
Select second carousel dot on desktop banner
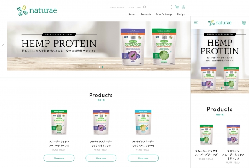pos(102,67)
